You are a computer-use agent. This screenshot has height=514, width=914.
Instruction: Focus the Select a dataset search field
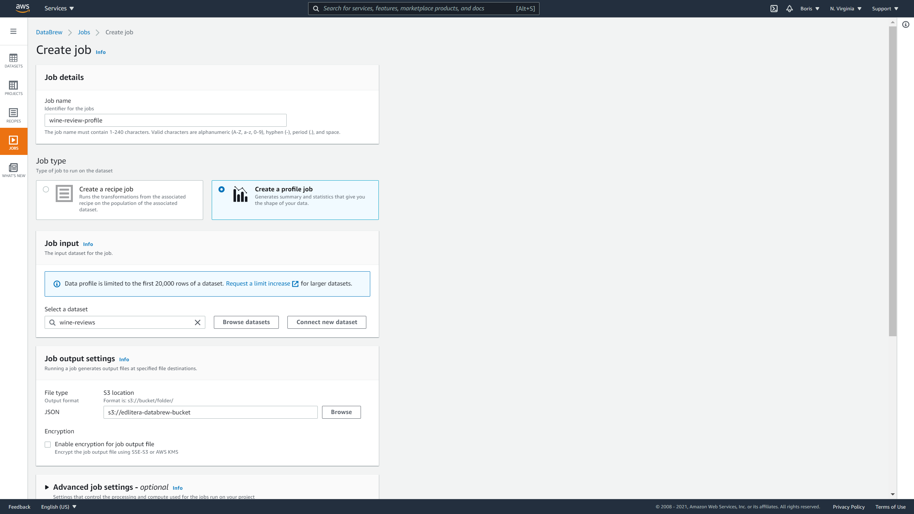125,322
